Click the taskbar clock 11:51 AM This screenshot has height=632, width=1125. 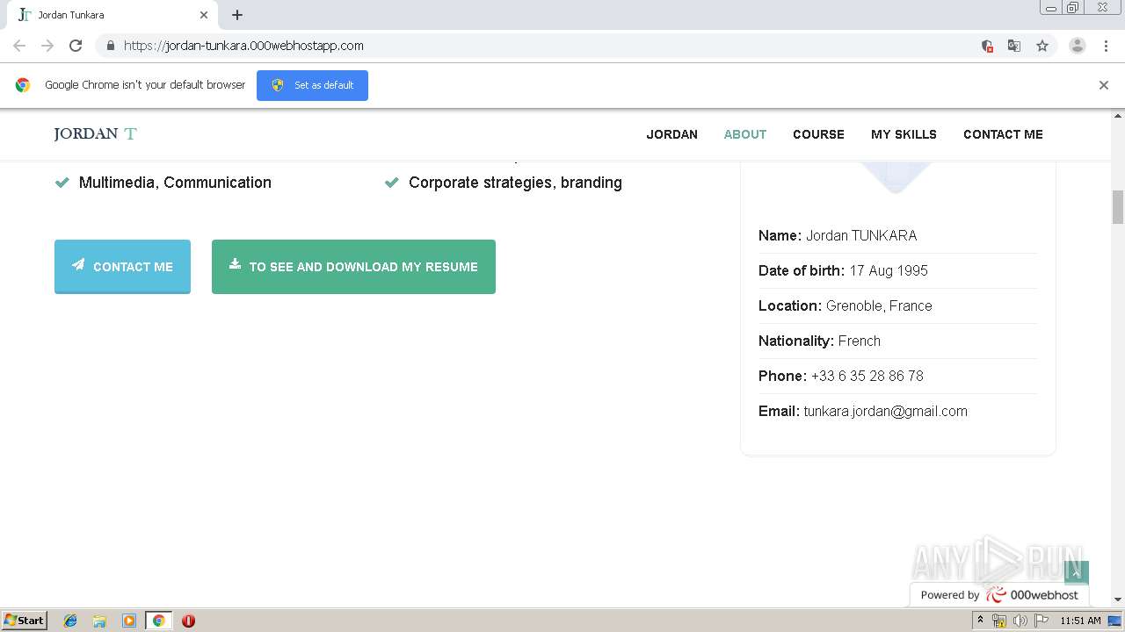point(1080,621)
